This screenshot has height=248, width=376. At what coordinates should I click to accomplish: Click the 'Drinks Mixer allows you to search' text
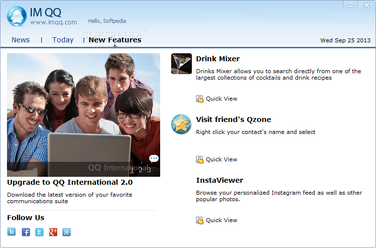tap(279, 74)
